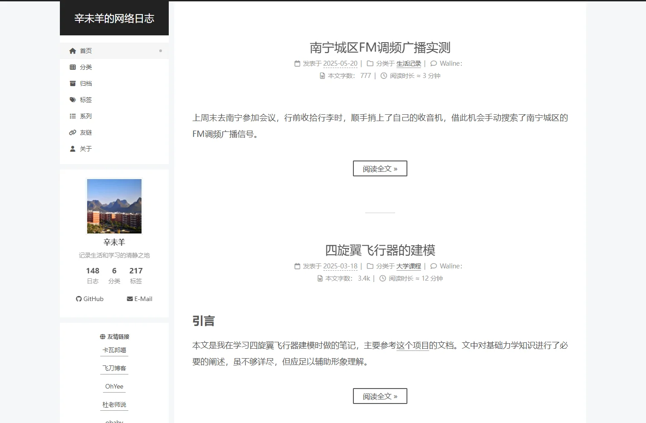Click the 友情链接 heading text
This screenshot has height=423, width=646.
[x=118, y=336]
